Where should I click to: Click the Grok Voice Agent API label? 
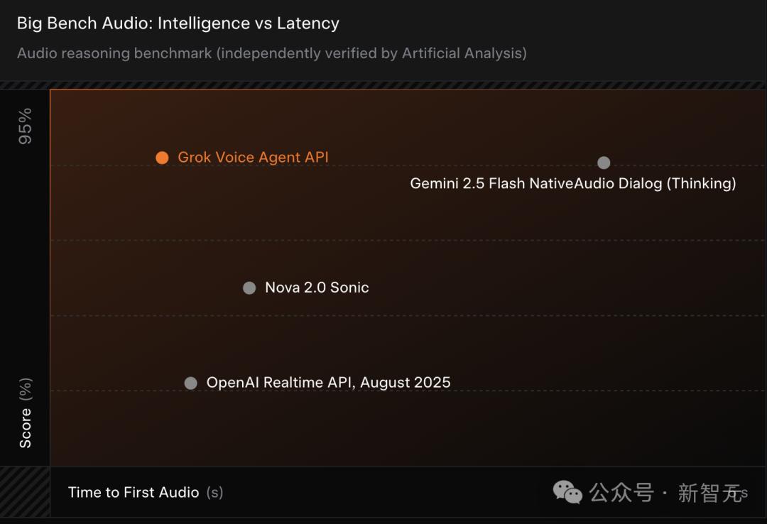pos(253,157)
